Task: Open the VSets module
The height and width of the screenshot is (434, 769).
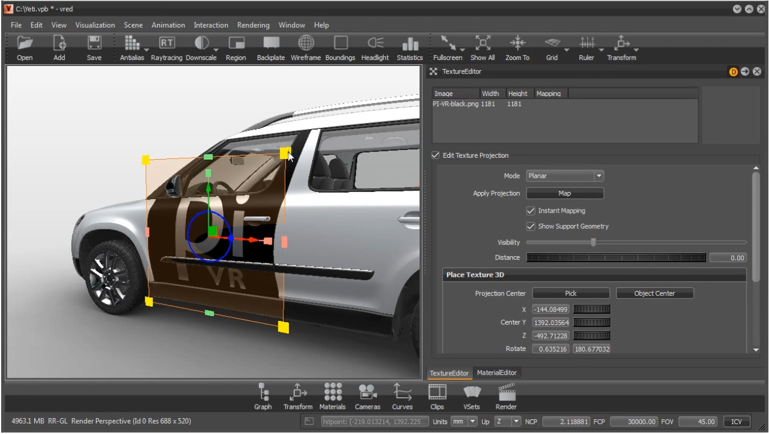Action: (471, 392)
